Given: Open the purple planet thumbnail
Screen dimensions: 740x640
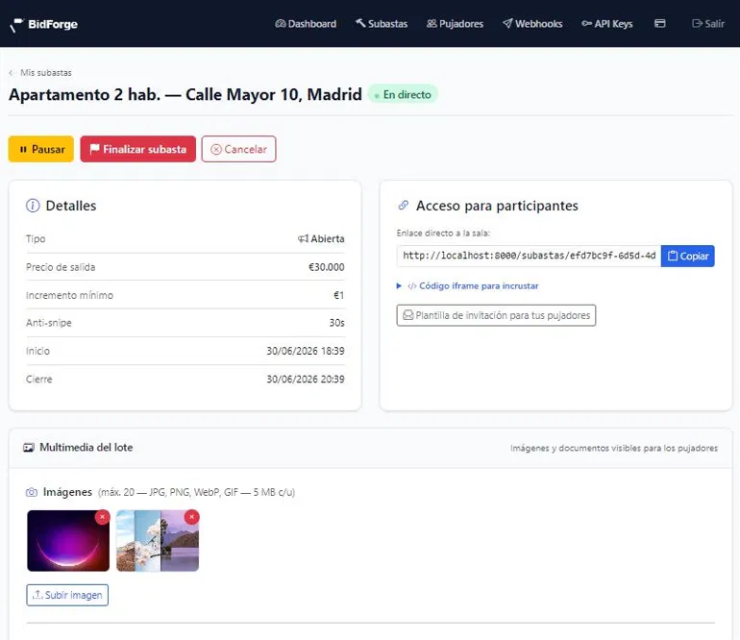Looking at the screenshot, I should 68,541.
